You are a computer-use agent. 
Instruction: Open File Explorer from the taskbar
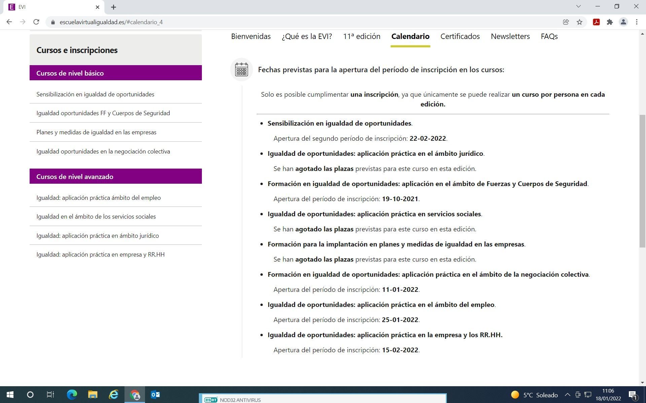pos(93,395)
